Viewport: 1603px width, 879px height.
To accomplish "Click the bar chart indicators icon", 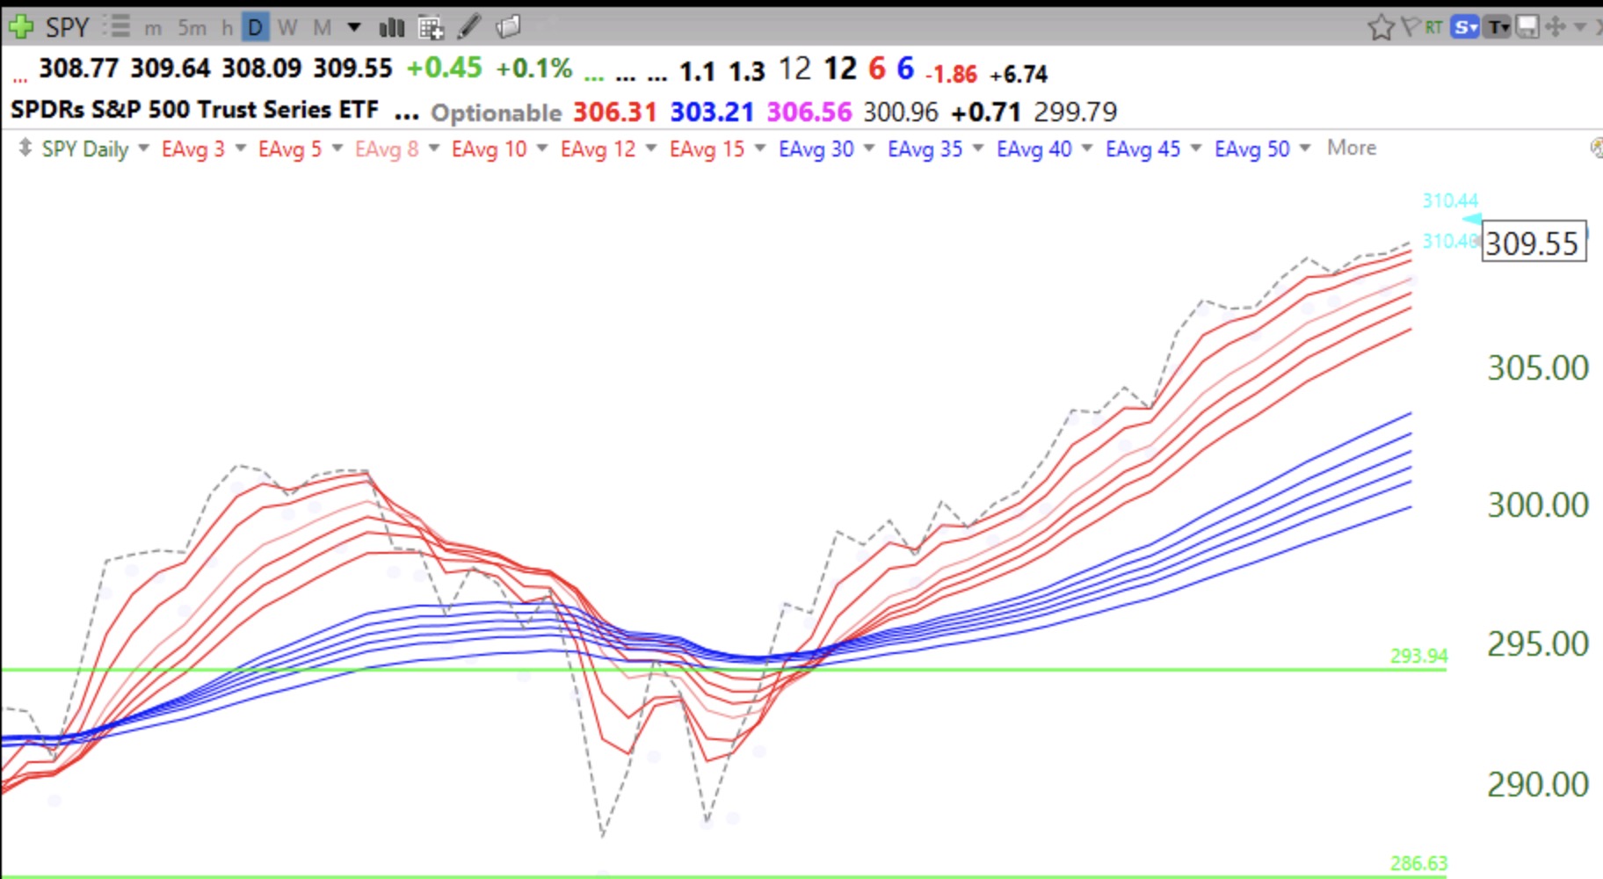I will [391, 28].
